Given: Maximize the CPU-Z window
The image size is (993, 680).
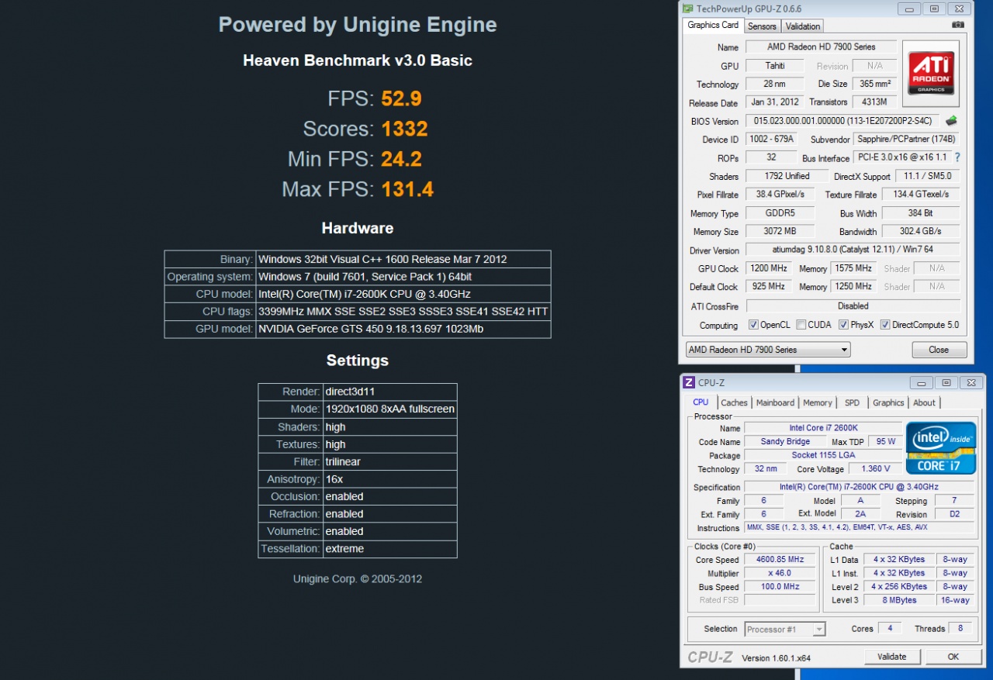Looking at the screenshot, I should (946, 382).
